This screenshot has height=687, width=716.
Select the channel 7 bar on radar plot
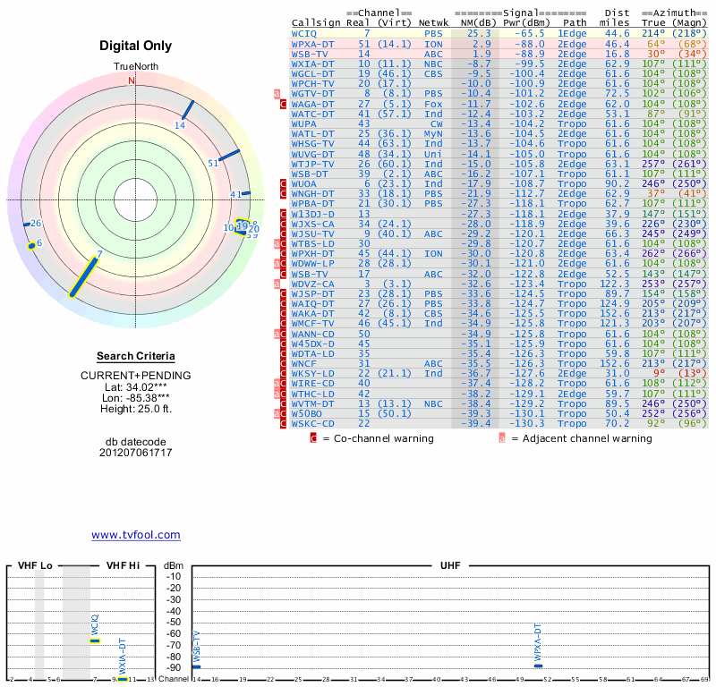click(82, 276)
